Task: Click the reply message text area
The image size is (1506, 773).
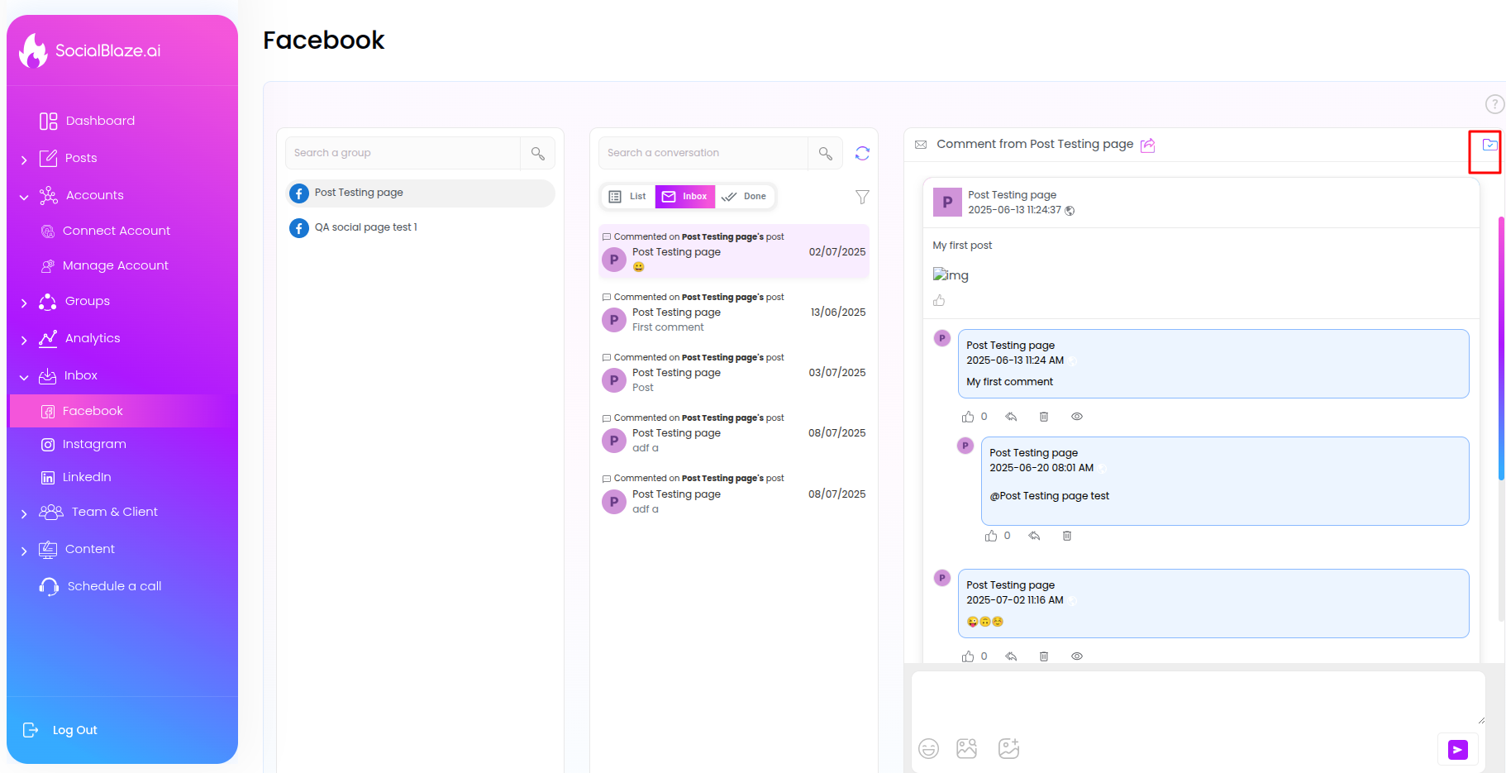Action: pyautogui.click(x=1199, y=698)
